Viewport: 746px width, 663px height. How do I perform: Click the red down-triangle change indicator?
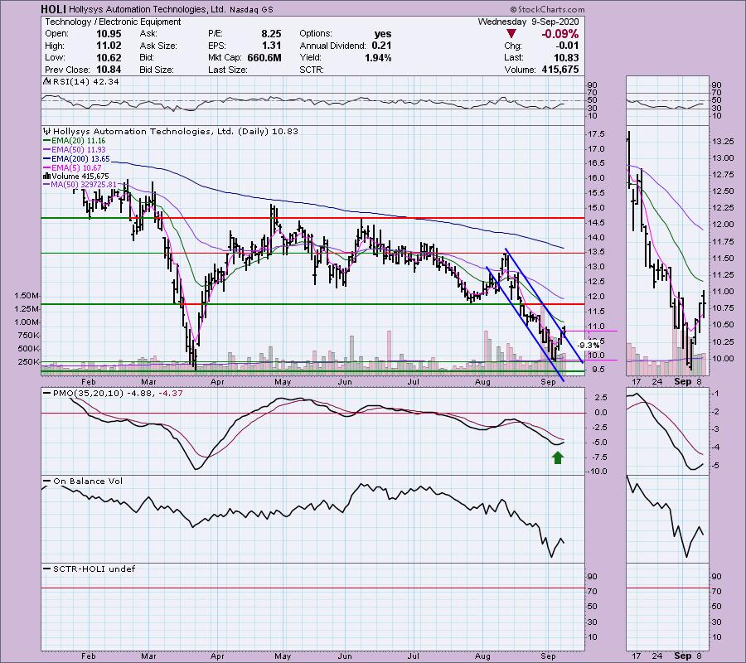[x=511, y=34]
